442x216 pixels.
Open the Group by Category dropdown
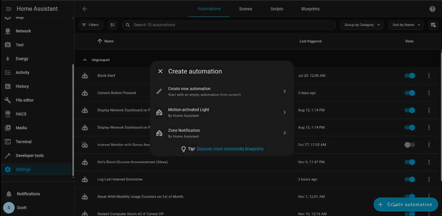click(362, 25)
